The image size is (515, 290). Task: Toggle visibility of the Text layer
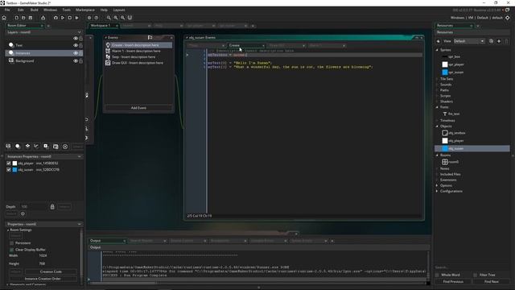click(x=76, y=45)
